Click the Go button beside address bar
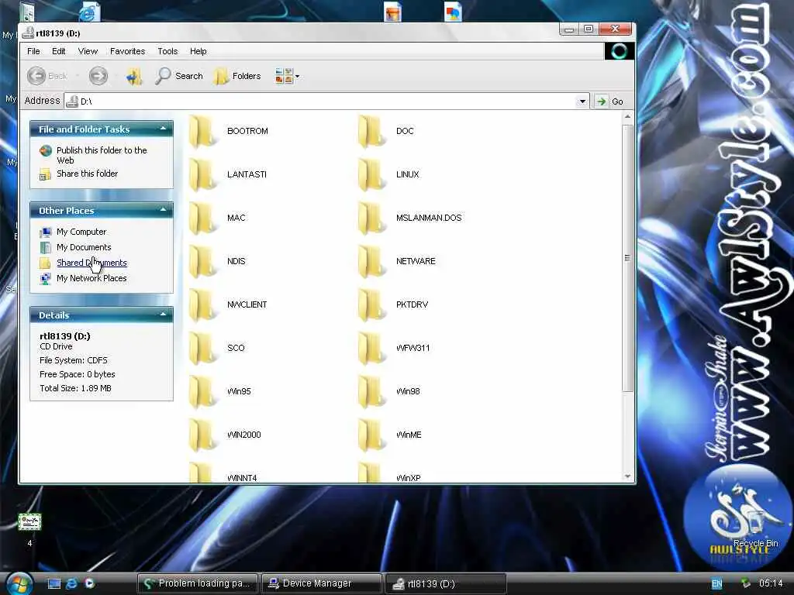Image resolution: width=794 pixels, height=595 pixels. [609, 101]
